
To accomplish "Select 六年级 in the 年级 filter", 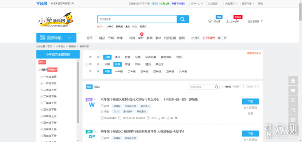I will coord(183,71).
